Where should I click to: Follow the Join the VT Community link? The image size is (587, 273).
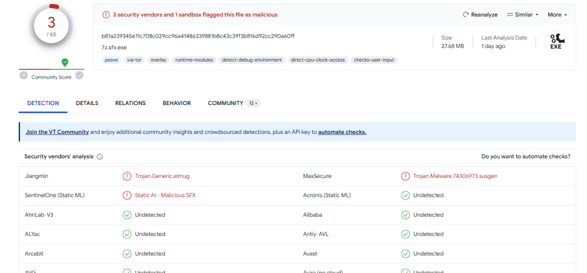pyautogui.click(x=57, y=132)
